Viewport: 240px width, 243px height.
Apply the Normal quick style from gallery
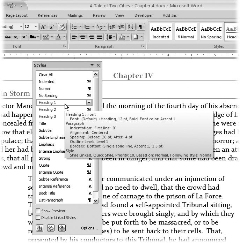186,32
